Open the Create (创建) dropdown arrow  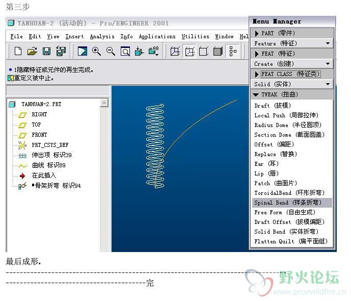tap(328, 64)
